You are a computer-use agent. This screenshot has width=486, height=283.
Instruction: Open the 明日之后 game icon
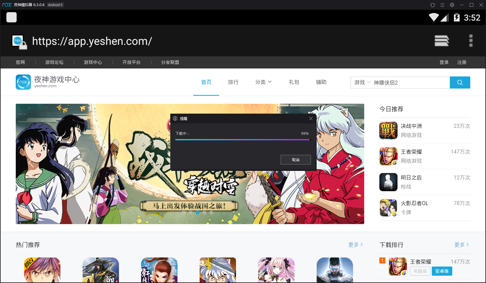tap(388, 182)
